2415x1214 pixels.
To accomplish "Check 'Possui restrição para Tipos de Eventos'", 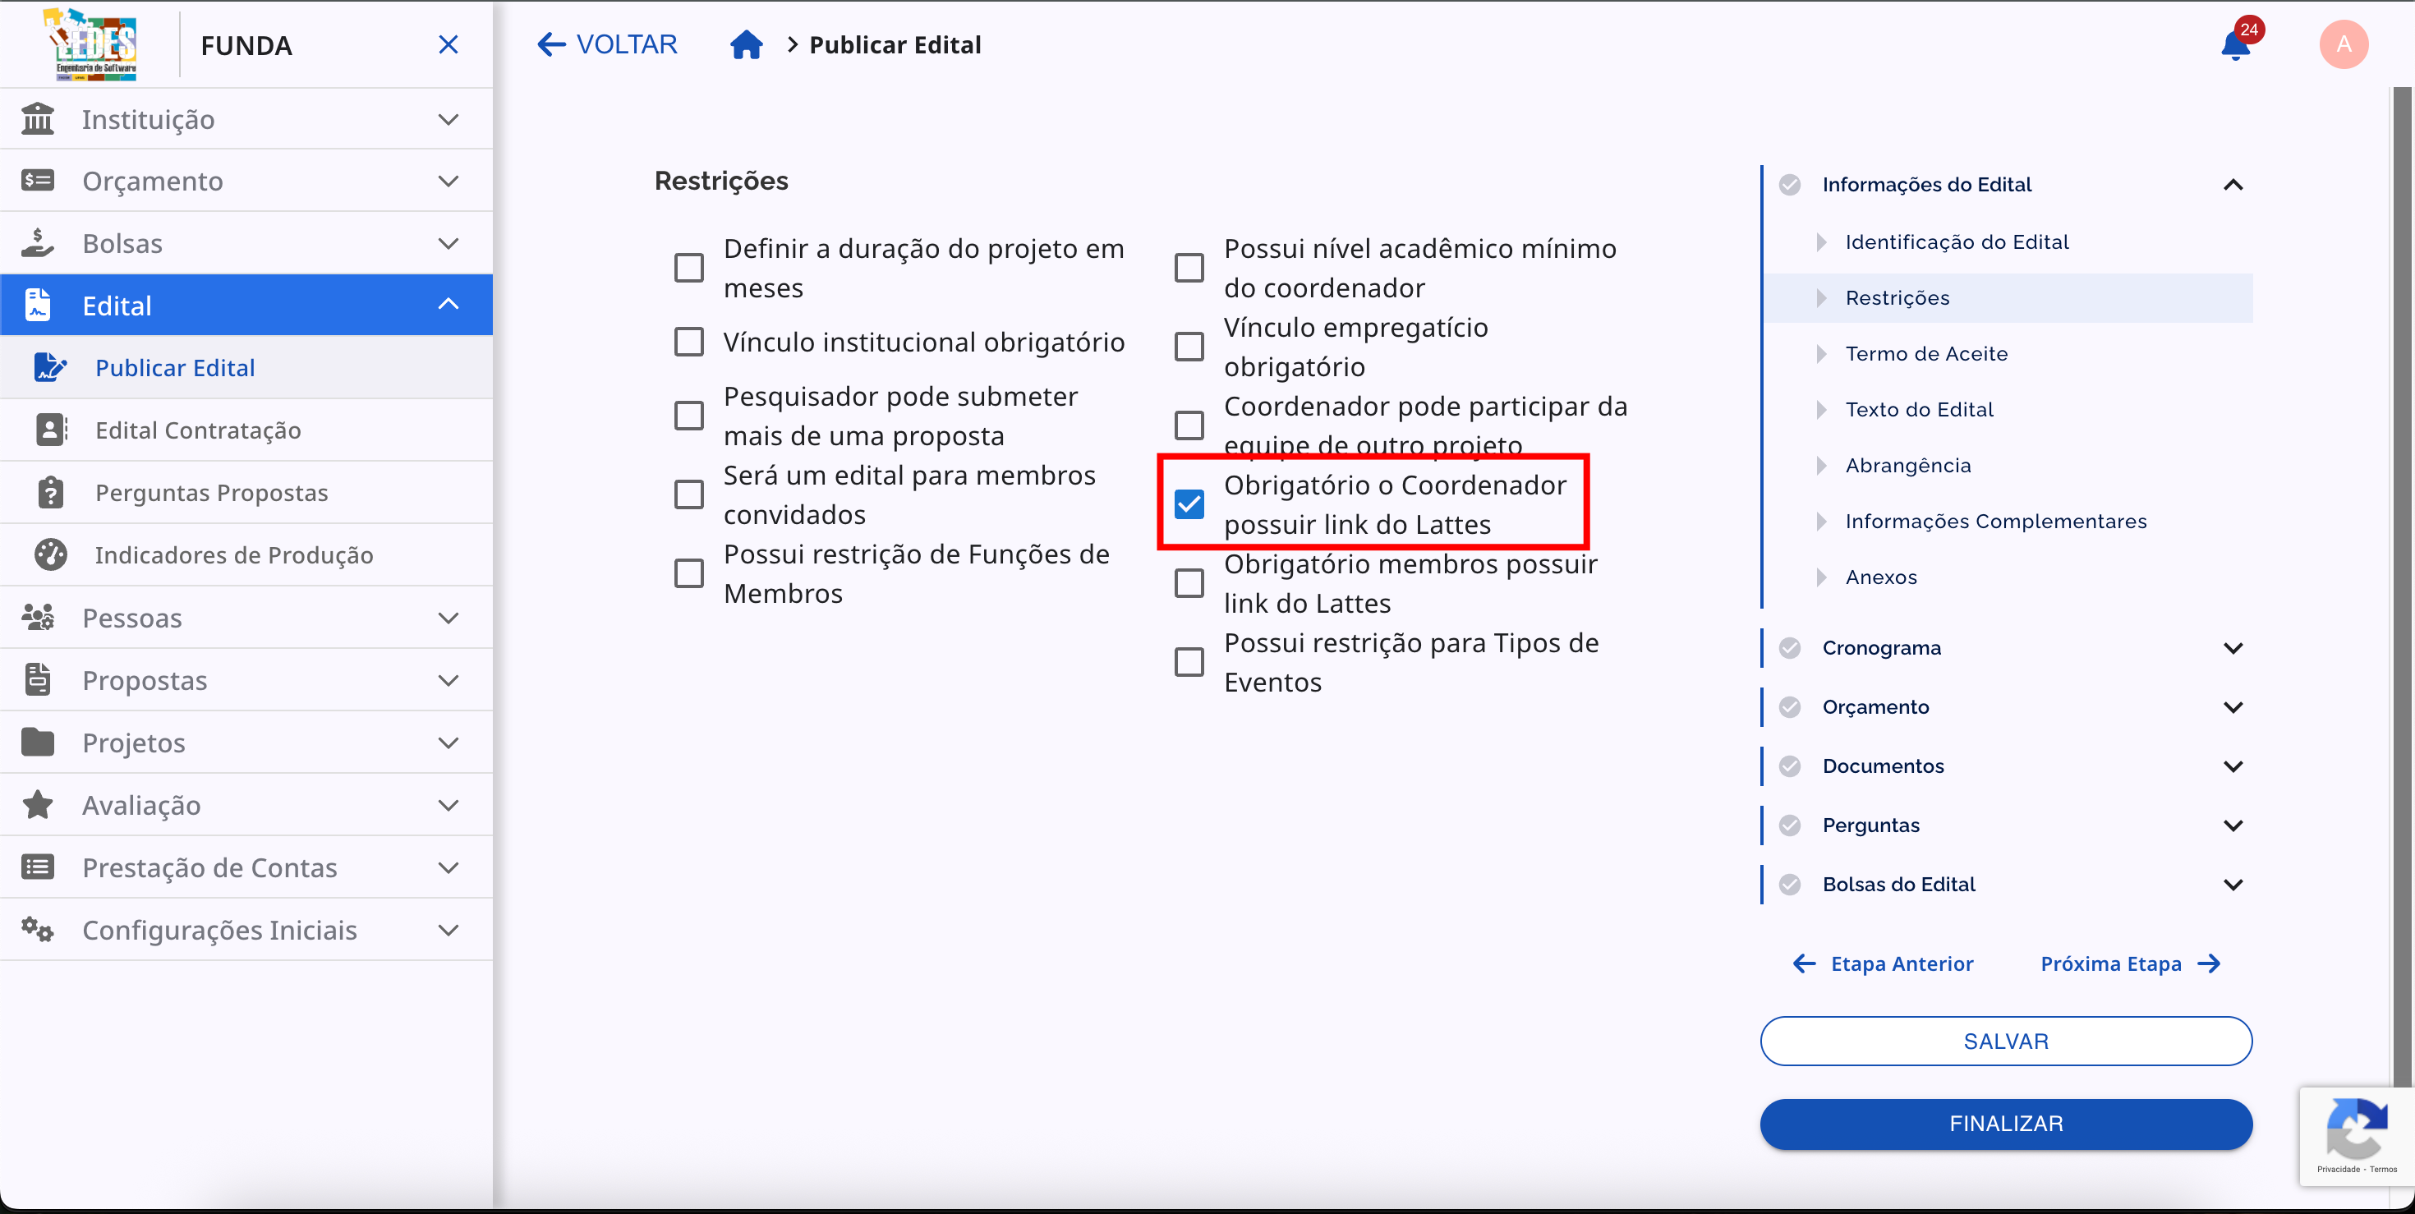I will pyautogui.click(x=1189, y=662).
